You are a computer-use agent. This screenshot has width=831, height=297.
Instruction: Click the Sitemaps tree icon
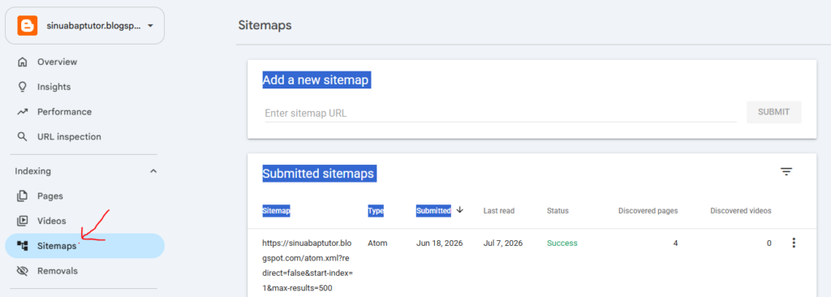(22, 246)
